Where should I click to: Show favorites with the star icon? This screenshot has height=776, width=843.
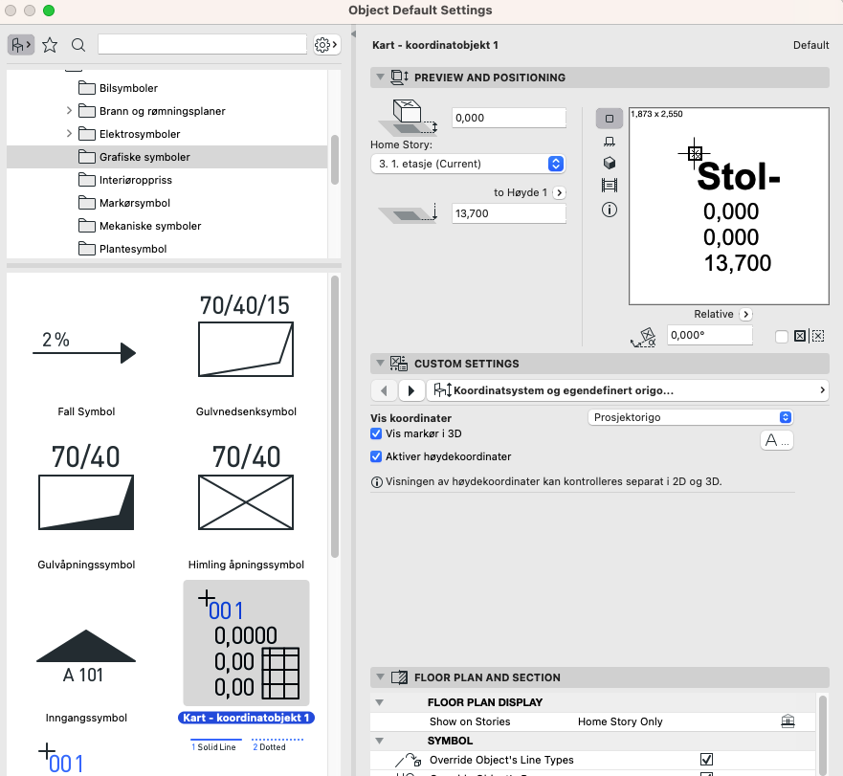pos(50,45)
